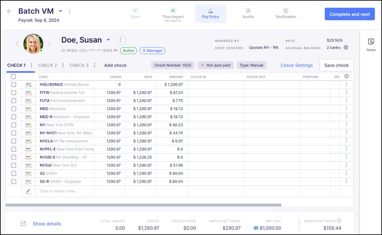Open the Notes panel
Viewport: 382px width, 235px height.
point(371,44)
